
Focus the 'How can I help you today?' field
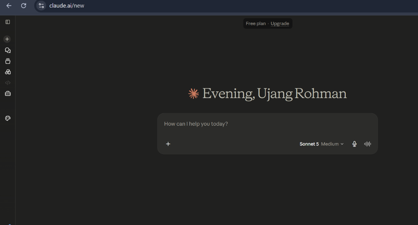[267, 124]
